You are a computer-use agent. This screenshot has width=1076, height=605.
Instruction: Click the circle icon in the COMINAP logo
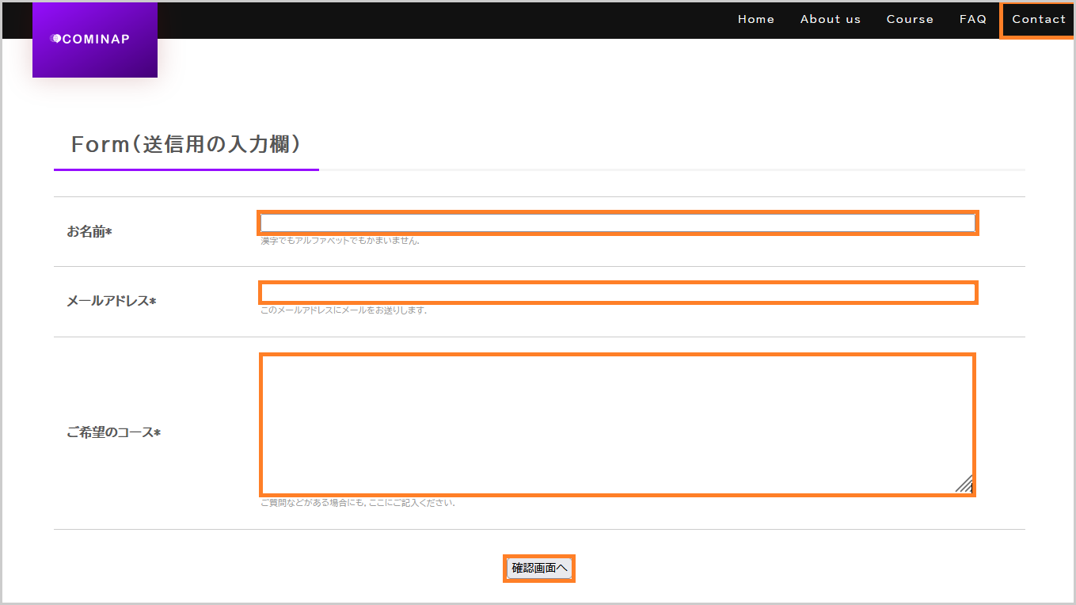pyautogui.click(x=55, y=38)
